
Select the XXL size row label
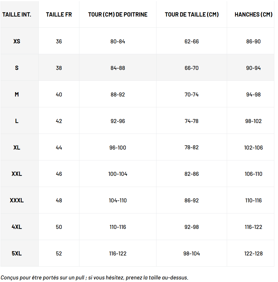click(x=17, y=174)
